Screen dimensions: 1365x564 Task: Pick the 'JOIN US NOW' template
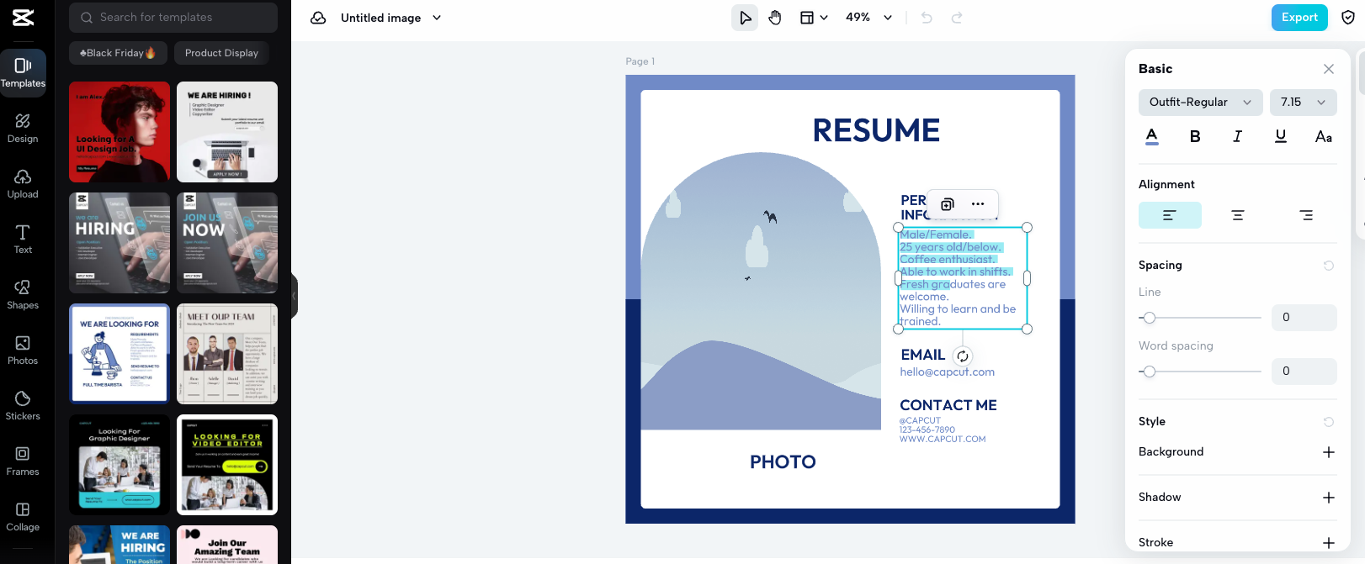coord(227,243)
